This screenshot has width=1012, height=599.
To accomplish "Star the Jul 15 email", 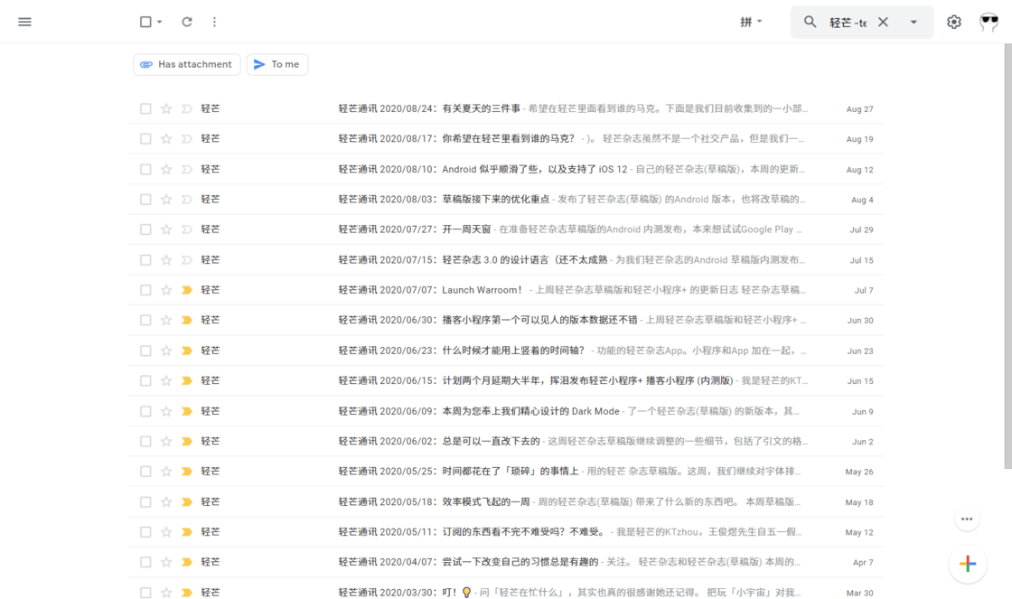I will click(x=166, y=259).
